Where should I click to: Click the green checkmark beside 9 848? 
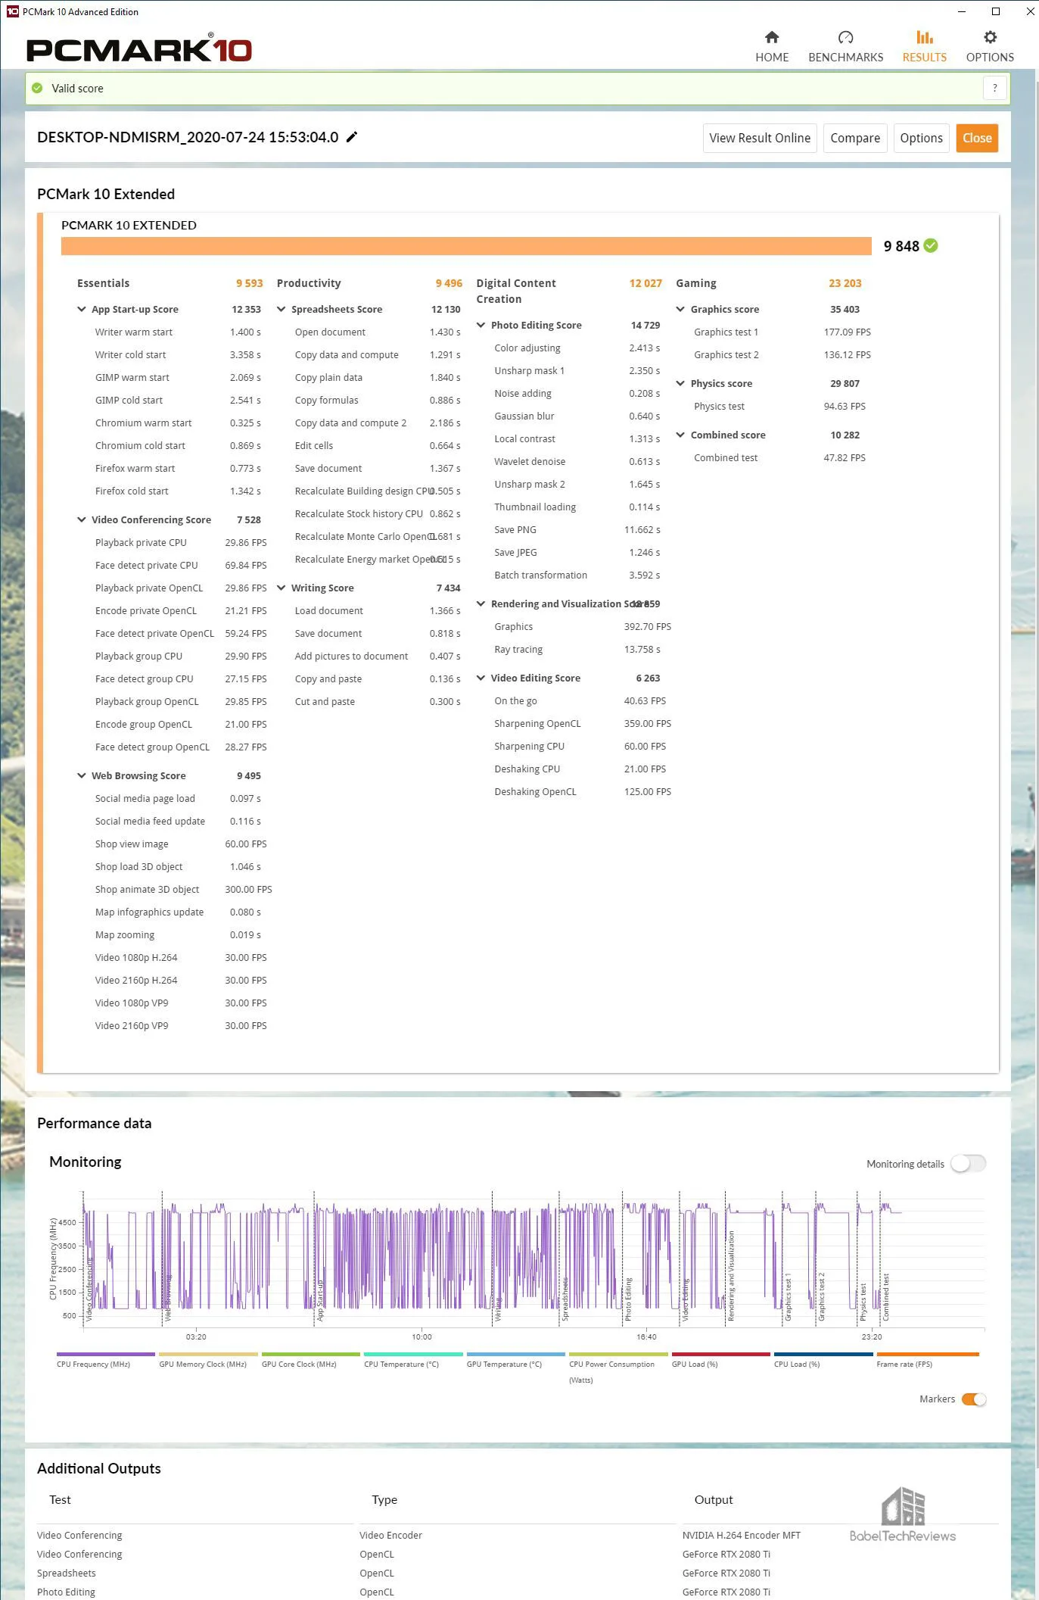click(x=931, y=245)
